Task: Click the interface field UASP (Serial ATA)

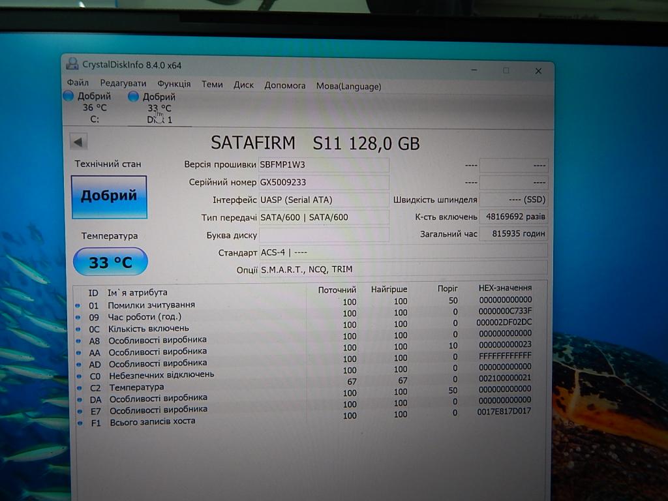Action: (x=324, y=200)
